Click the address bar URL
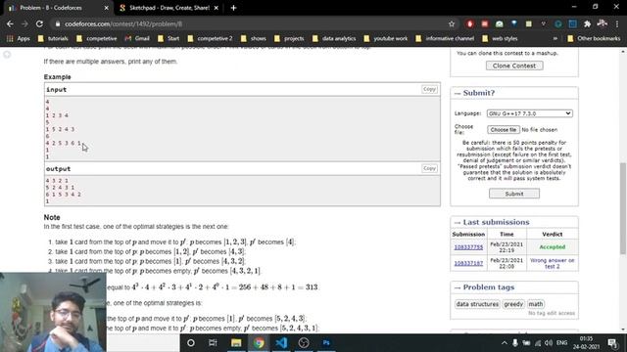 click(123, 23)
